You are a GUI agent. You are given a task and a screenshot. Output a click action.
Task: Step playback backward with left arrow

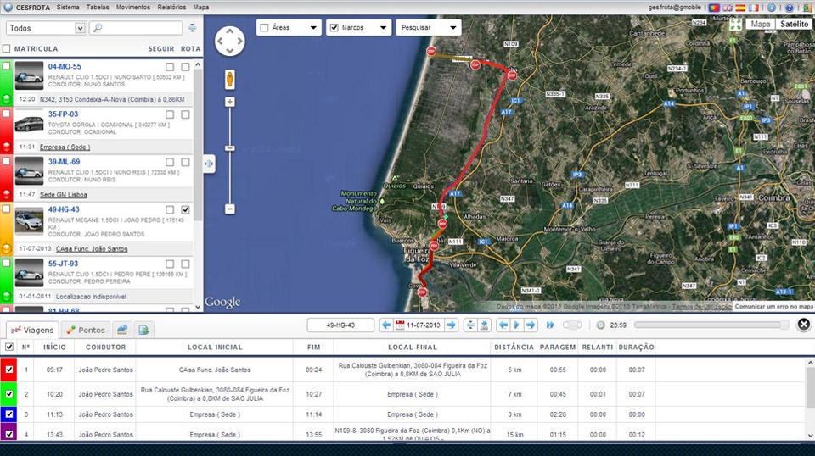tap(503, 325)
